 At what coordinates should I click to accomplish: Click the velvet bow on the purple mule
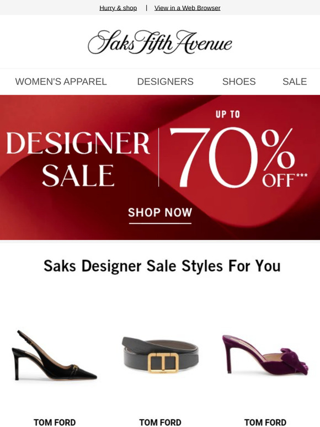click(294, 360)
